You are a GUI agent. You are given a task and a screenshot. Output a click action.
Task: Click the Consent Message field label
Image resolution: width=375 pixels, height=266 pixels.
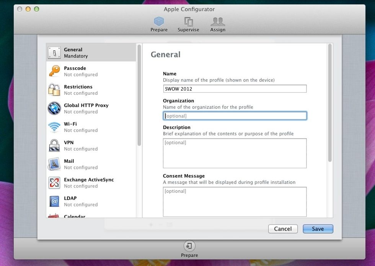(184, 176)
